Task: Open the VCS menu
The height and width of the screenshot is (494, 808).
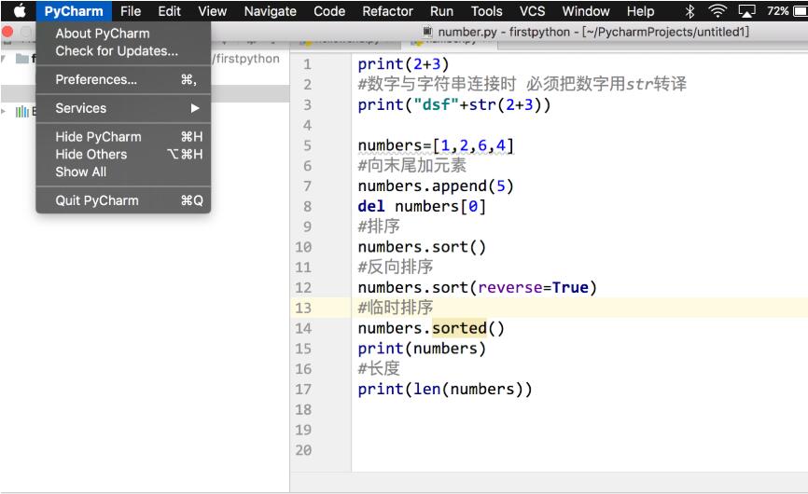Action: click(x=532, y=11)
